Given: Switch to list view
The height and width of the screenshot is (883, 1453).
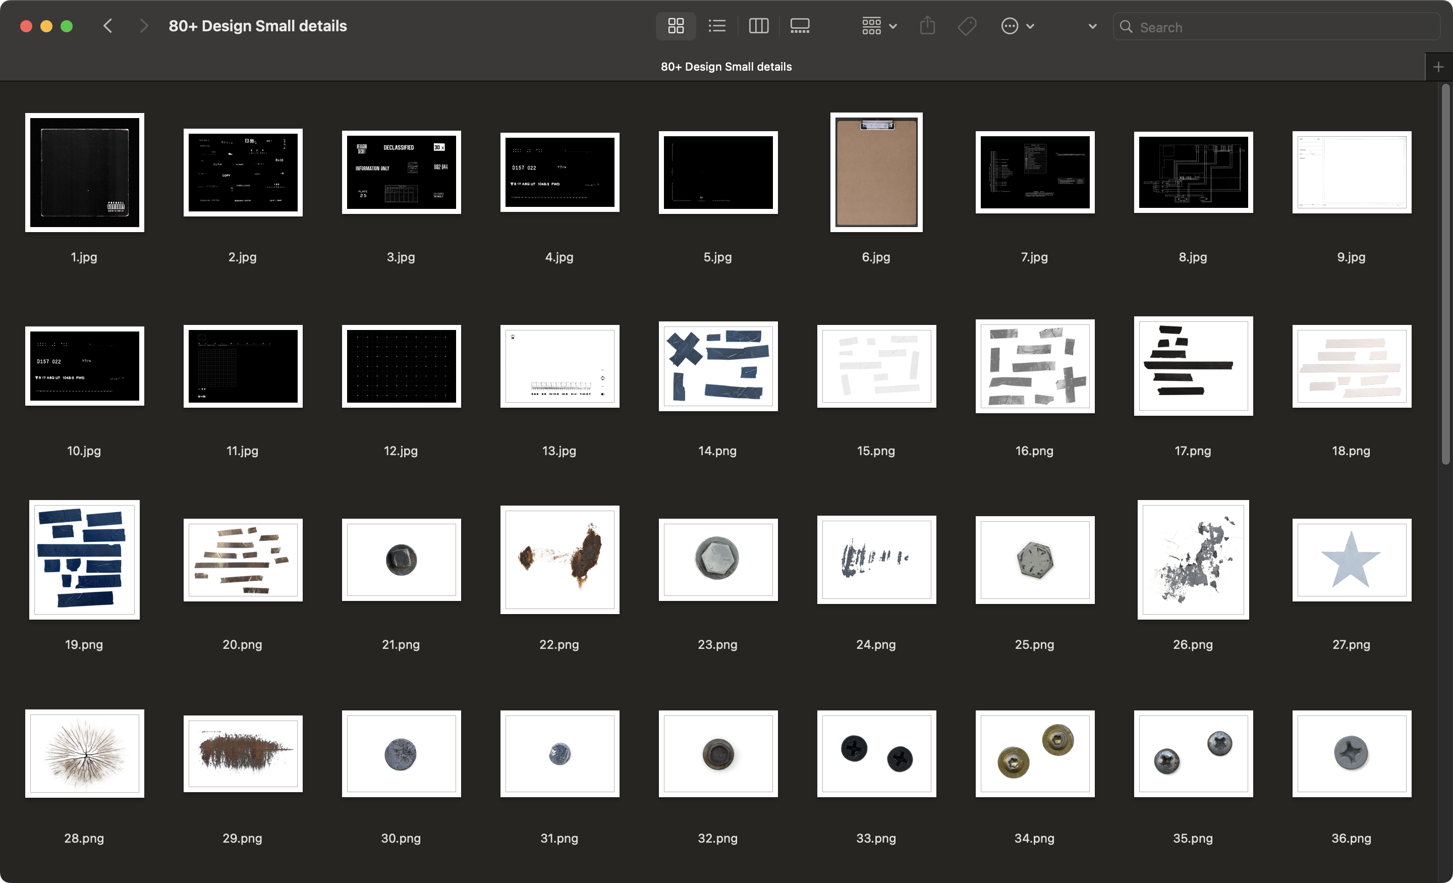Looking at the screenshot, I should tap(717, 26).
